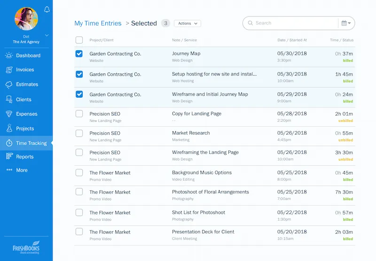376x261 pixels.
Task: Open the calendar date filter dropdown
Action: (x=346, y=23)
